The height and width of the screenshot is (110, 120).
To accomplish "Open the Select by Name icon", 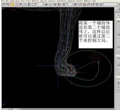I will (x=29, y=5).
